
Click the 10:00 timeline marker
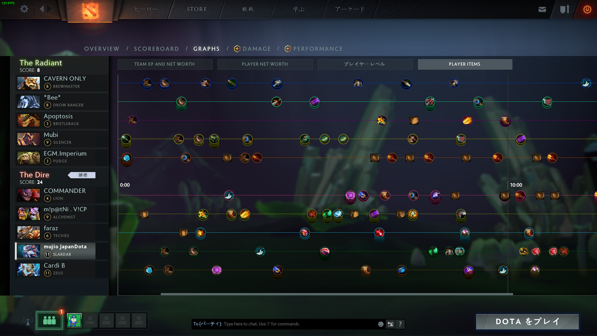(516, 185)
